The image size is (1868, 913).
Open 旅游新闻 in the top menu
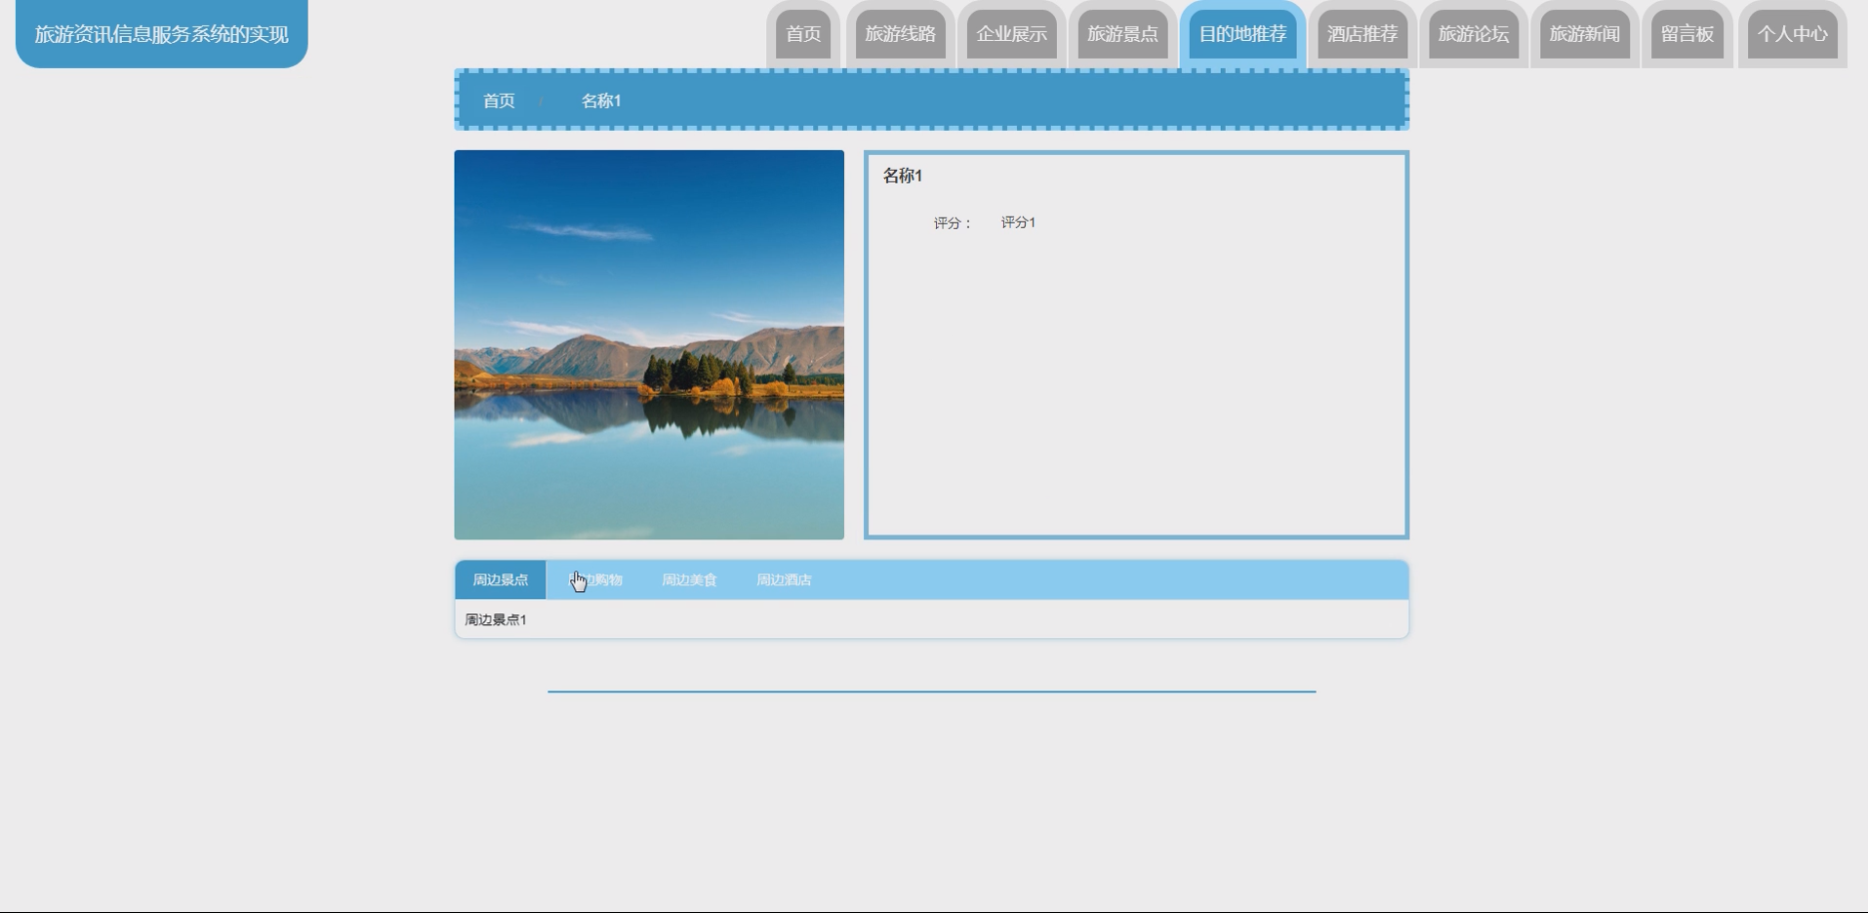(1584, 34)
